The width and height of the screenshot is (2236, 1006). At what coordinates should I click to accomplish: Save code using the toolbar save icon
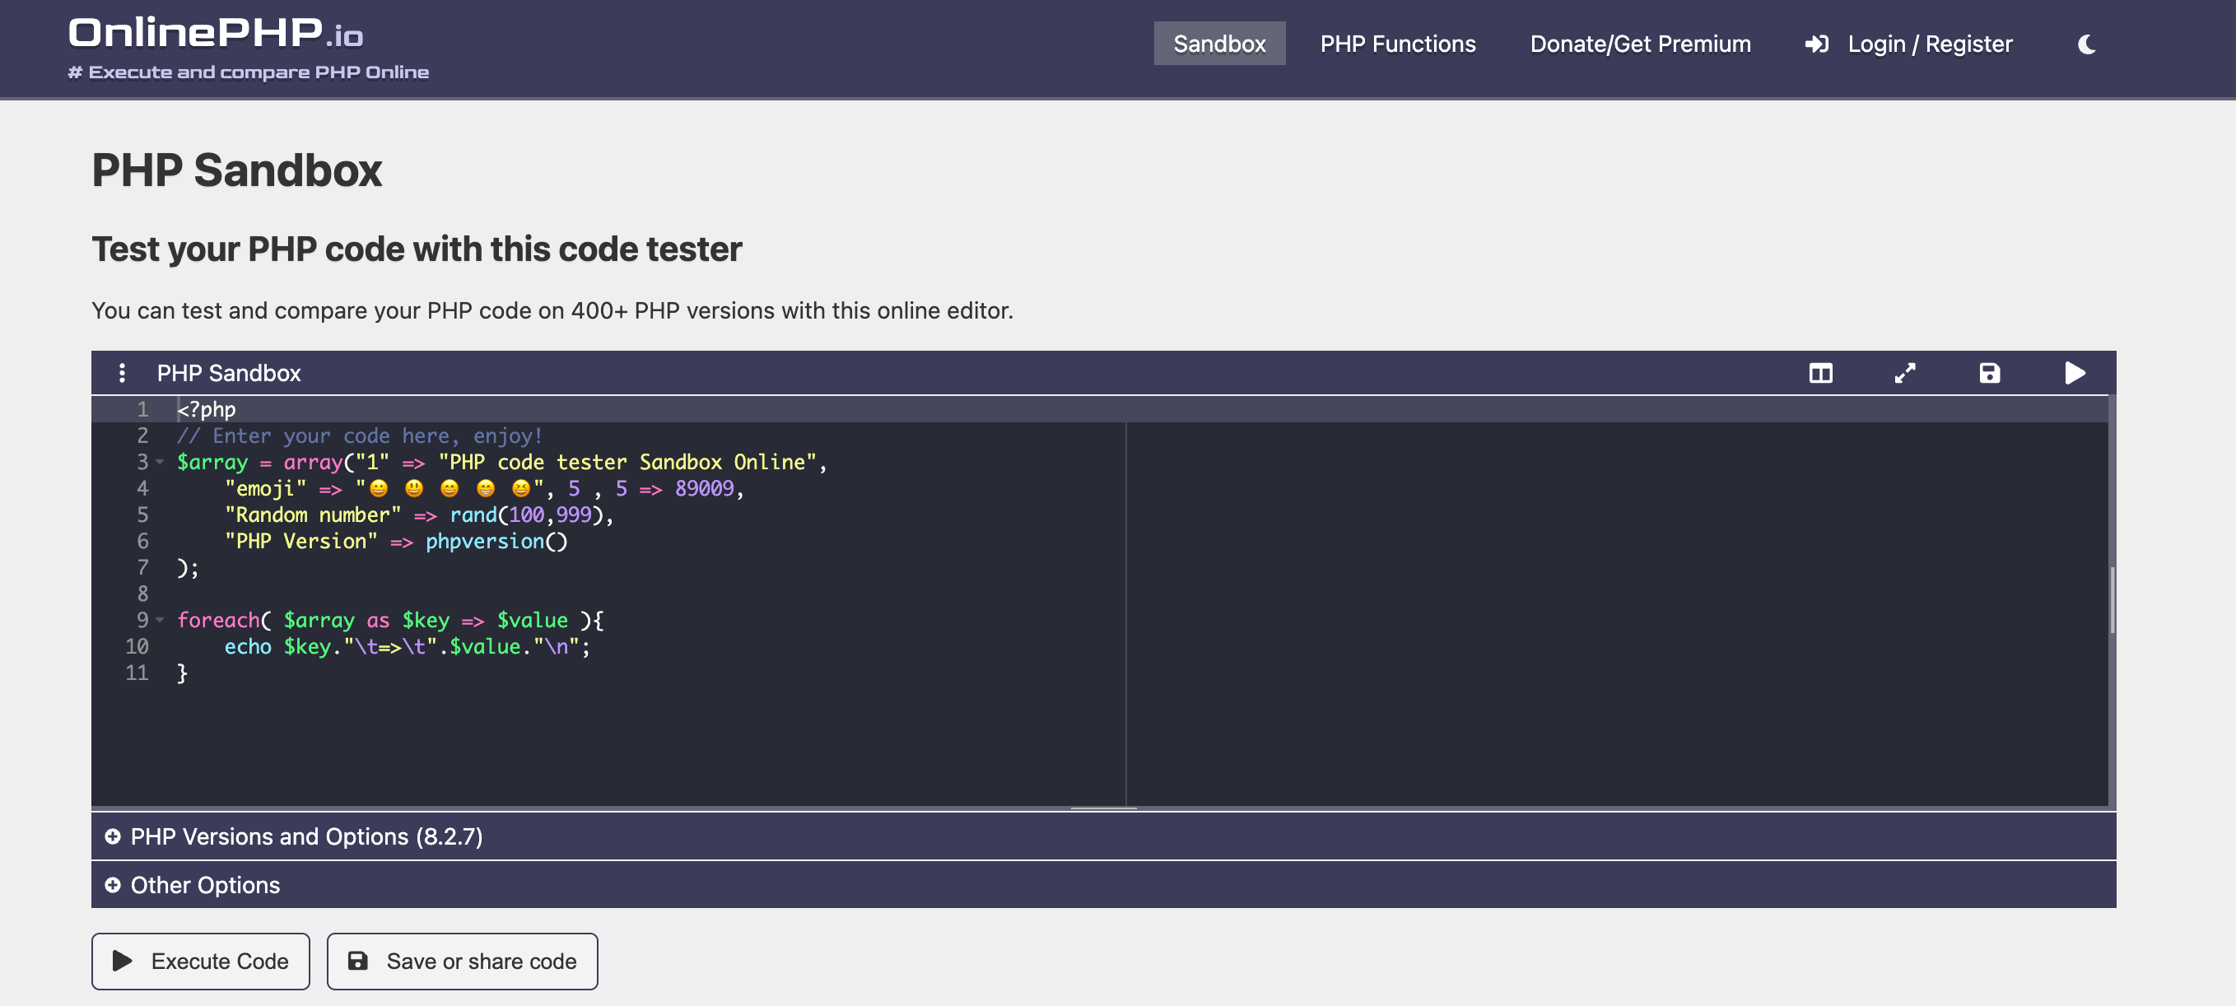coord(1991,372)
